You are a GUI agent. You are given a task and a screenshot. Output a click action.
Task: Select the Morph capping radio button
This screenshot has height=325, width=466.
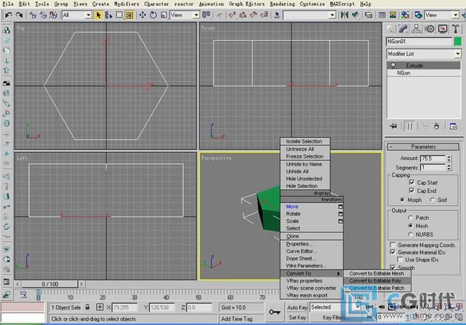(402, 200)
